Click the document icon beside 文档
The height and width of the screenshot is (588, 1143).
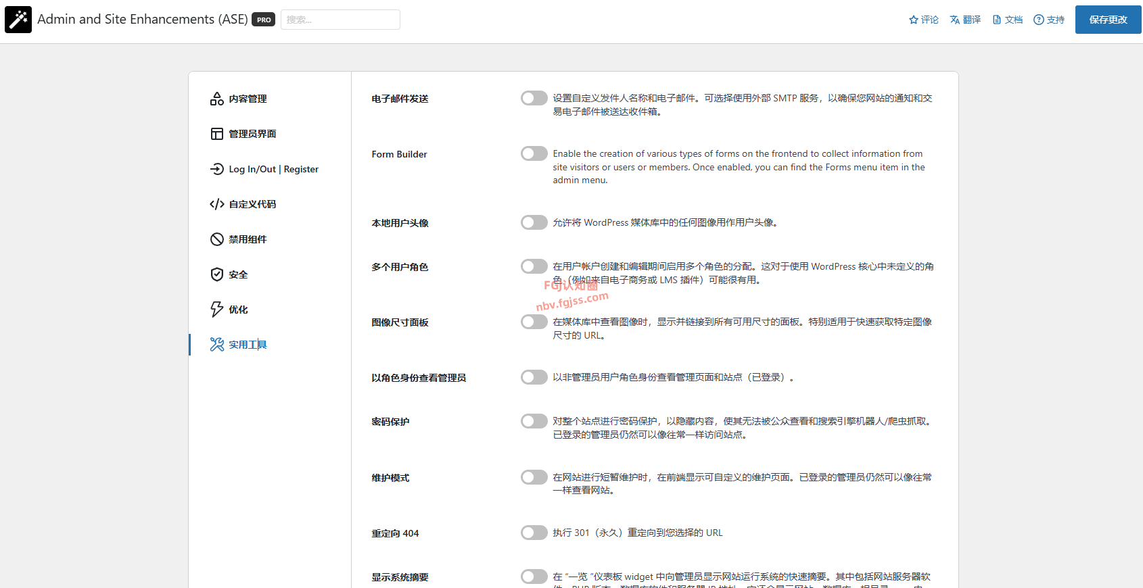pos(997,20)
